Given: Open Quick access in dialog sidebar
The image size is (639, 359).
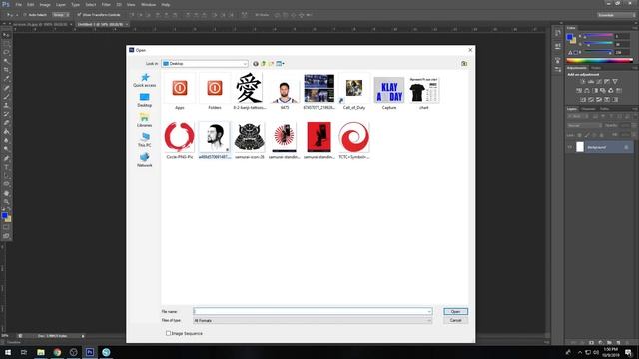Looking at the screenshot, I should pyautogui.click(x=144, y=80).
